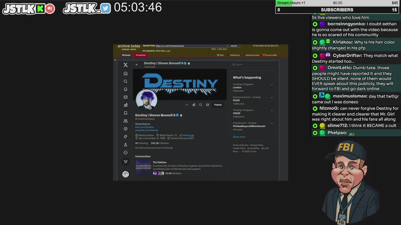Open Privacy Policy footer link
The image size is (401, 225).
(257, 145)
